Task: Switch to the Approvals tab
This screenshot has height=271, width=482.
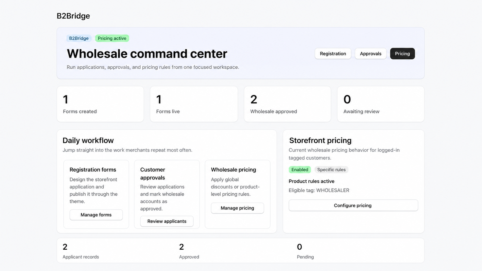Action: coord(371,54)
